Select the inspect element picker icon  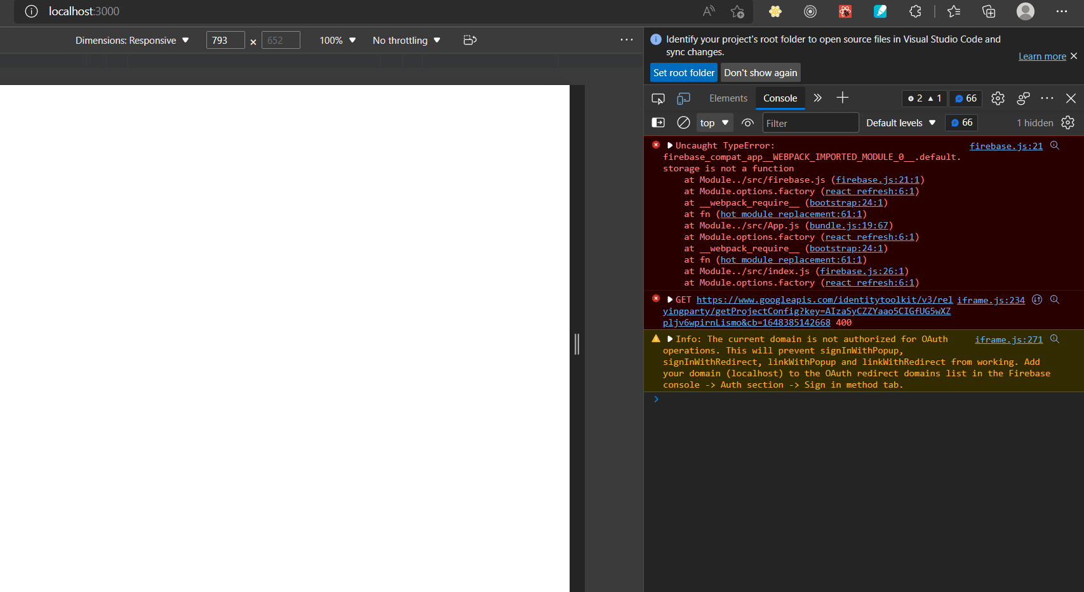pos(658,98)
